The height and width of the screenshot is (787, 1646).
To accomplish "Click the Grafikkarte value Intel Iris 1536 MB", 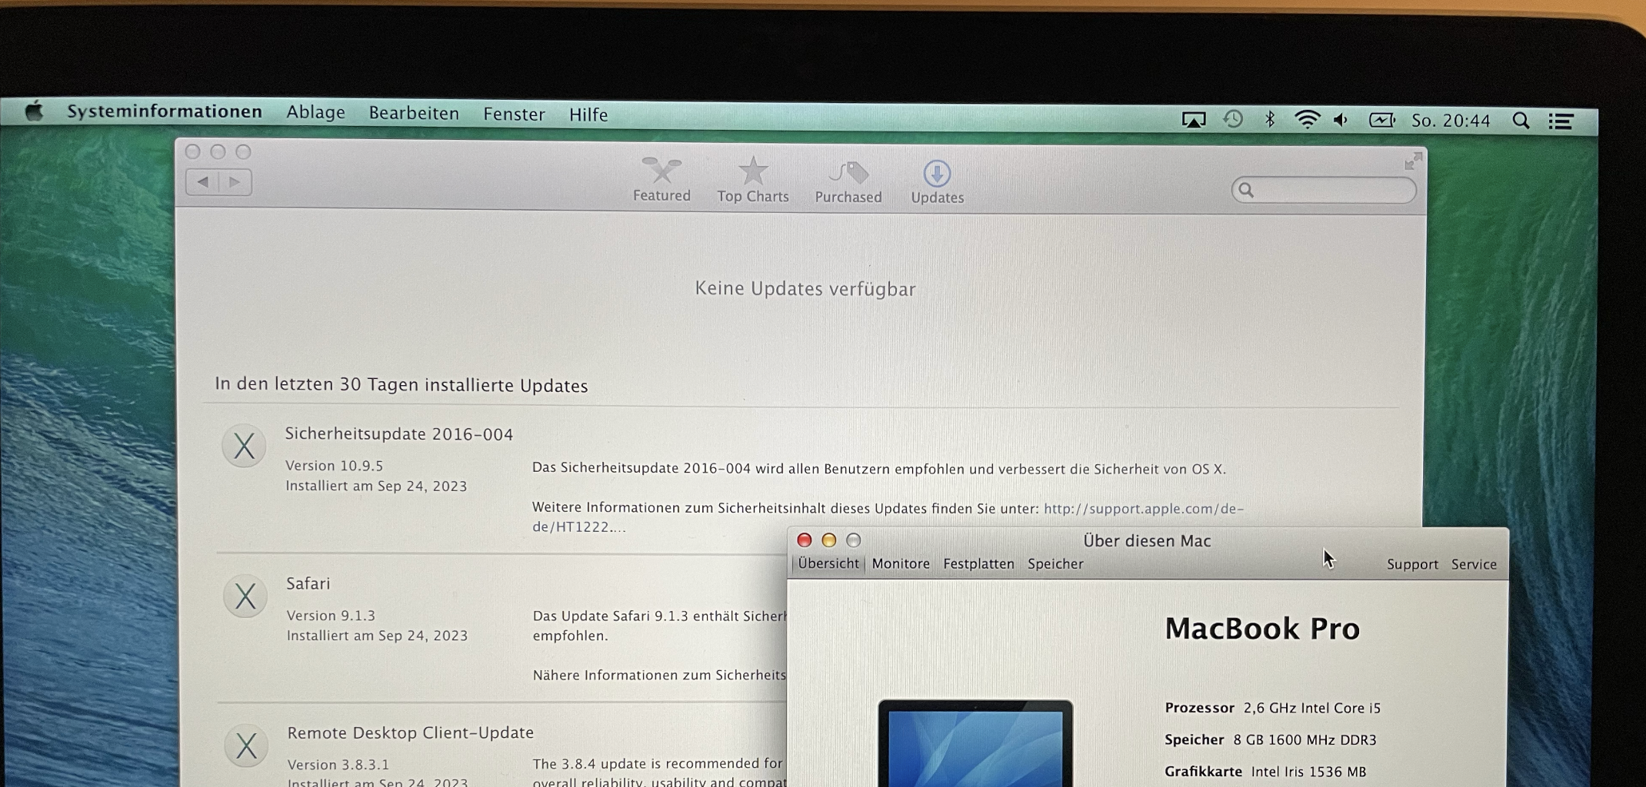I will pos(1309,772).
